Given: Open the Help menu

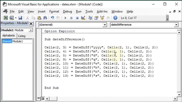Looking at the screenshot, I should coord(130,11).
